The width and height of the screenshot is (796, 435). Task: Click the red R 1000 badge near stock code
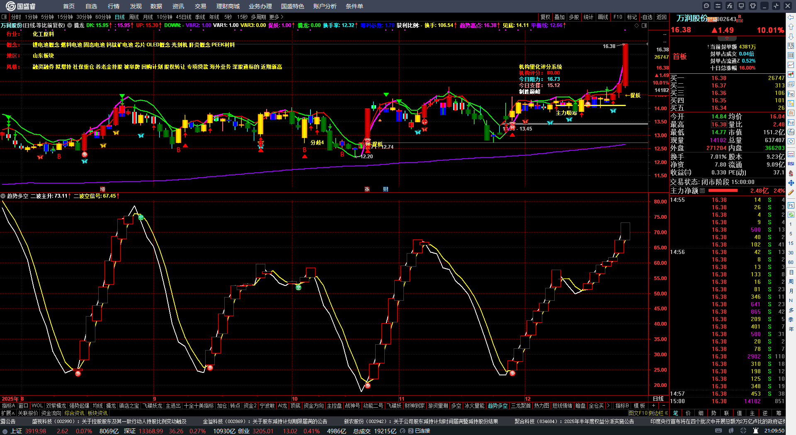click(740, 19)
